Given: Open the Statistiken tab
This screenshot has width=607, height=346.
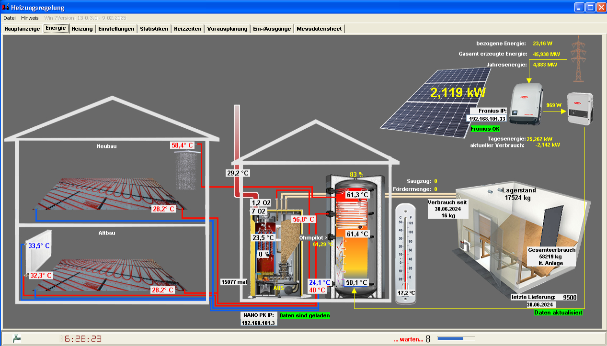Looking at the screenshot, I should (x=154, y=29).
